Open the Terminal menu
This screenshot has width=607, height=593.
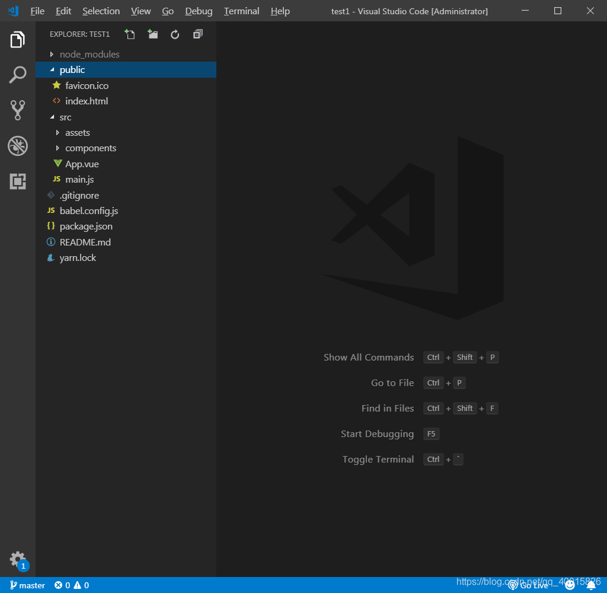[242, 11]
